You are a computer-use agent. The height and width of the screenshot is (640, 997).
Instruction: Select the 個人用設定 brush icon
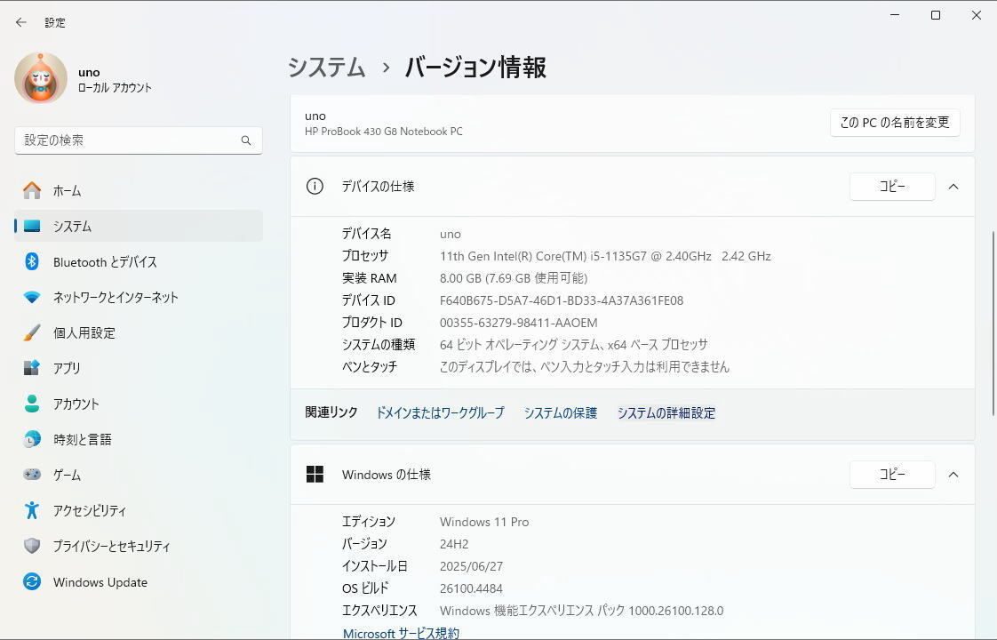32,332
